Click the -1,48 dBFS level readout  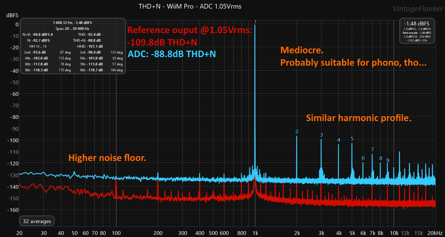coord(417,23)
